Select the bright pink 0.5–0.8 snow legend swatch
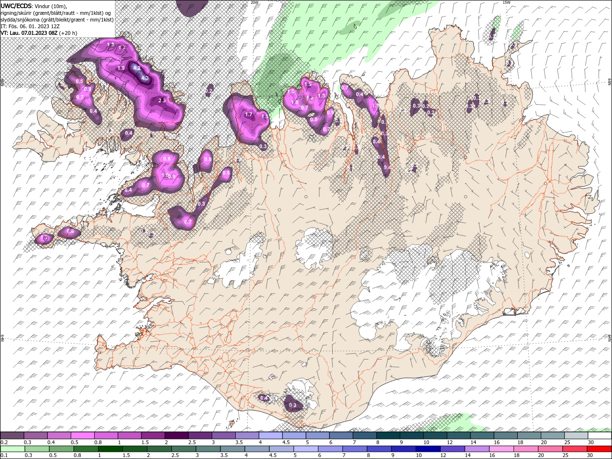The image size is (612, 459). tap(82, 436)
